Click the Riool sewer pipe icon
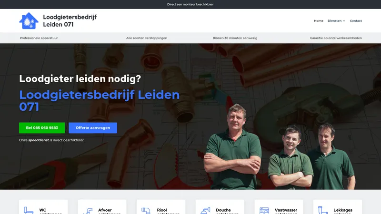The image size is (381, 214). [x=146, y=211]
